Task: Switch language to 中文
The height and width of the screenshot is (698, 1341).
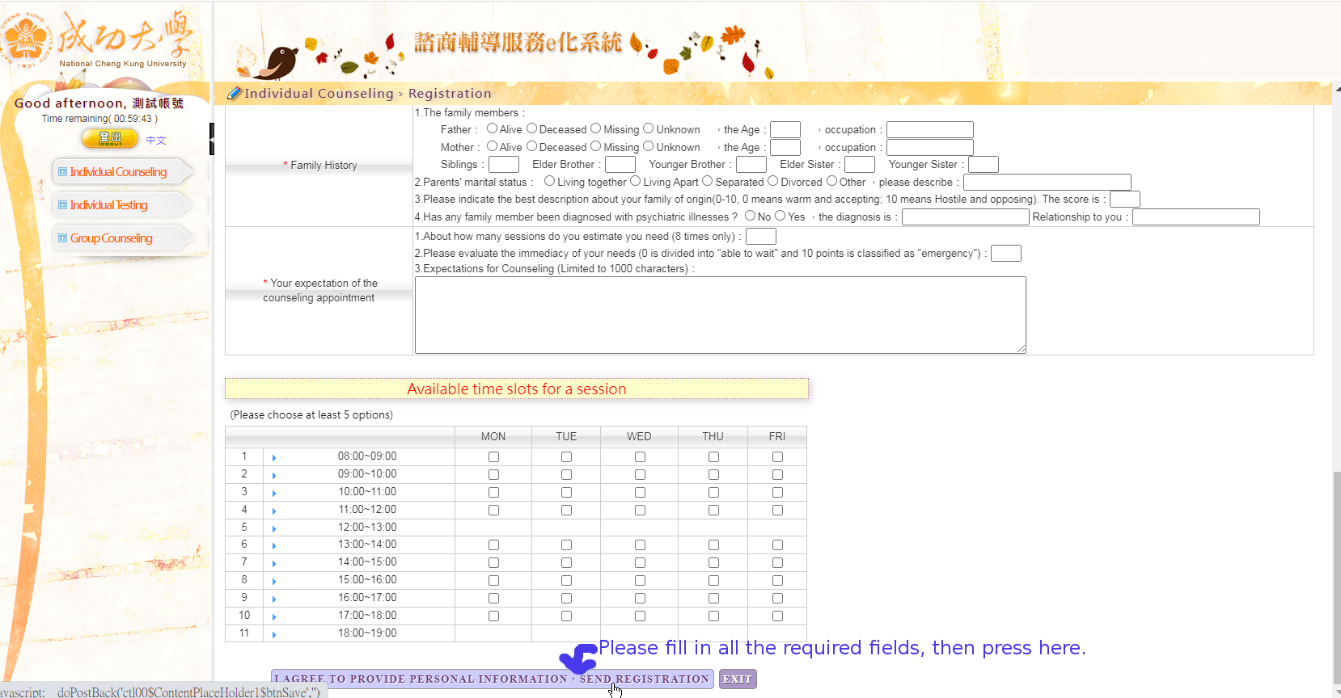Action: pyautogui.click(x=156, y=141)
